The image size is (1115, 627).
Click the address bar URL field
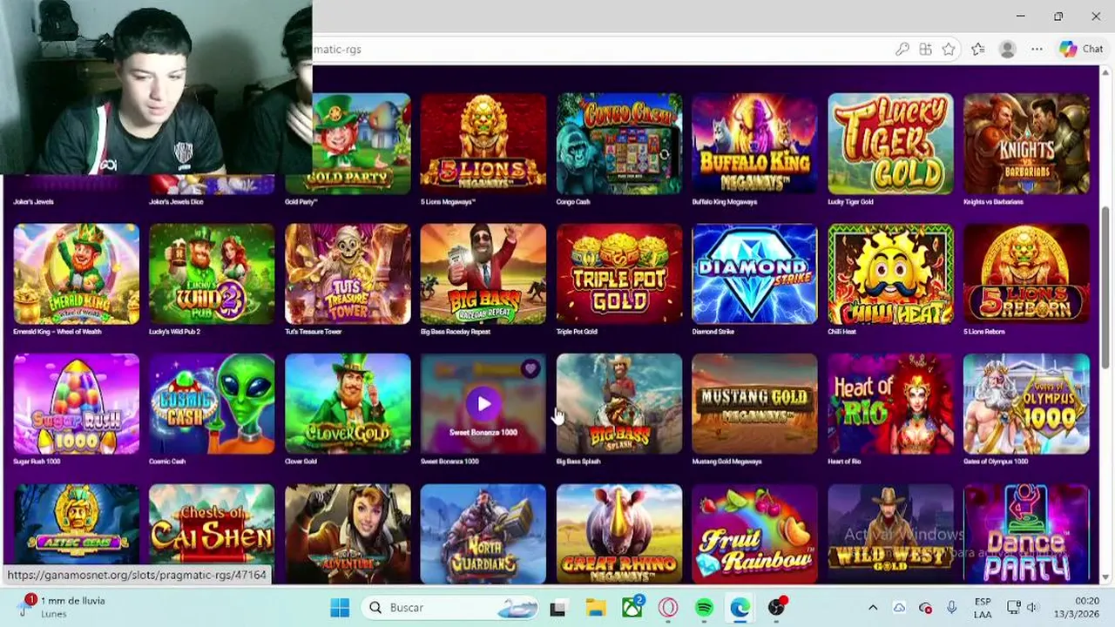point(601,50)
